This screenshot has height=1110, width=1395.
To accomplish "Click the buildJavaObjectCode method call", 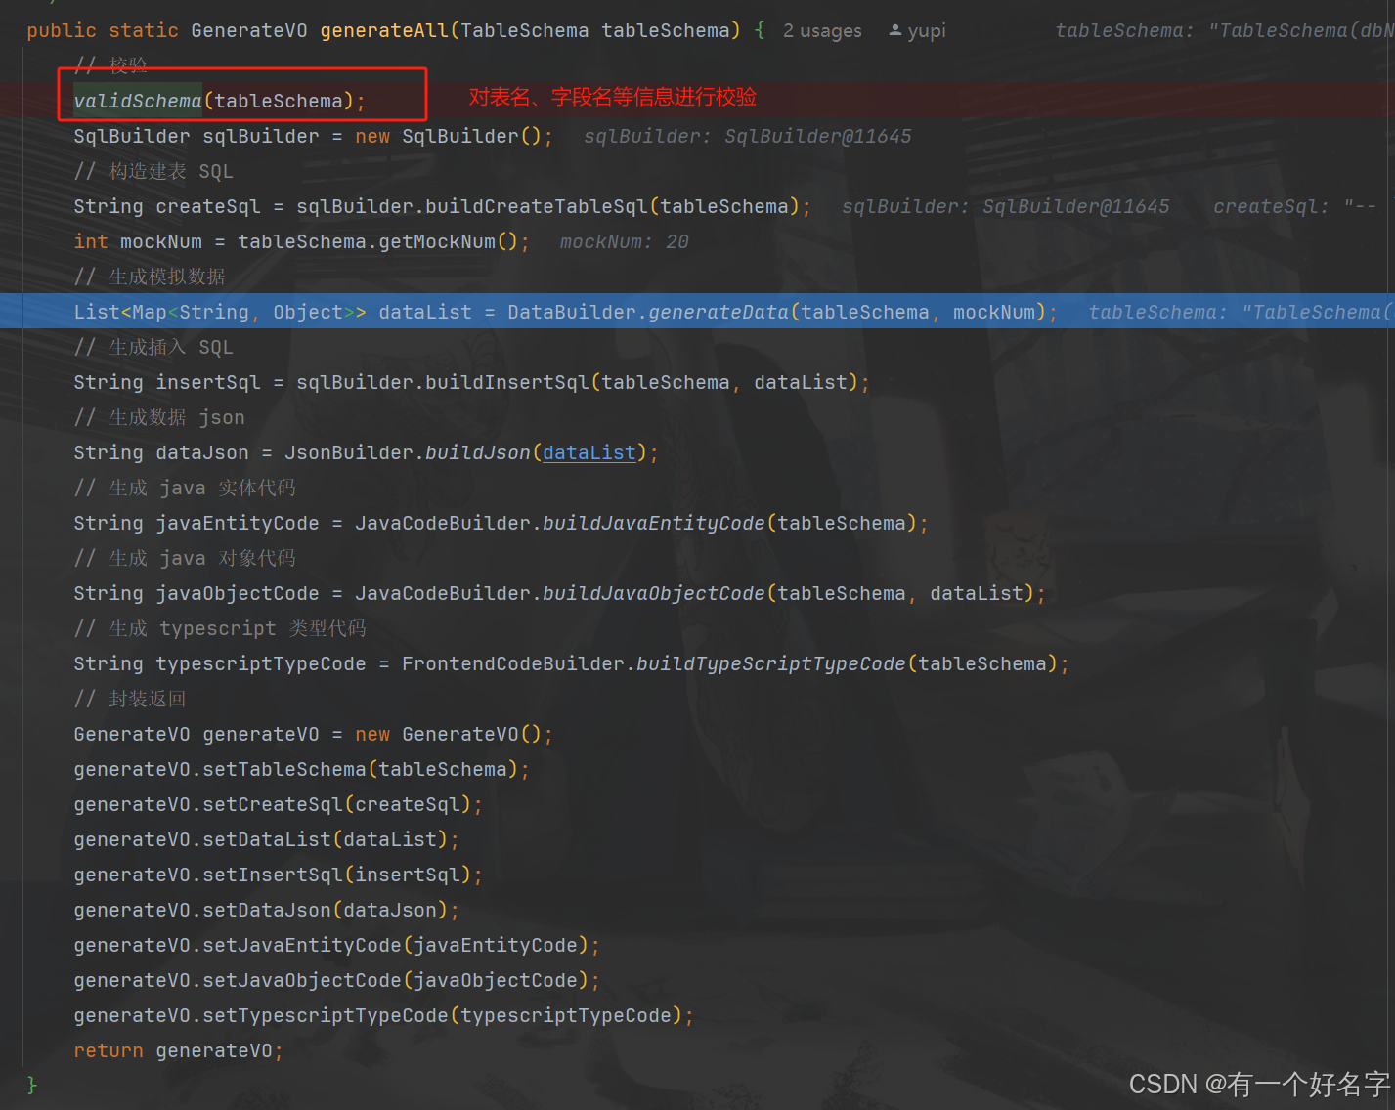I will point(654,593).
